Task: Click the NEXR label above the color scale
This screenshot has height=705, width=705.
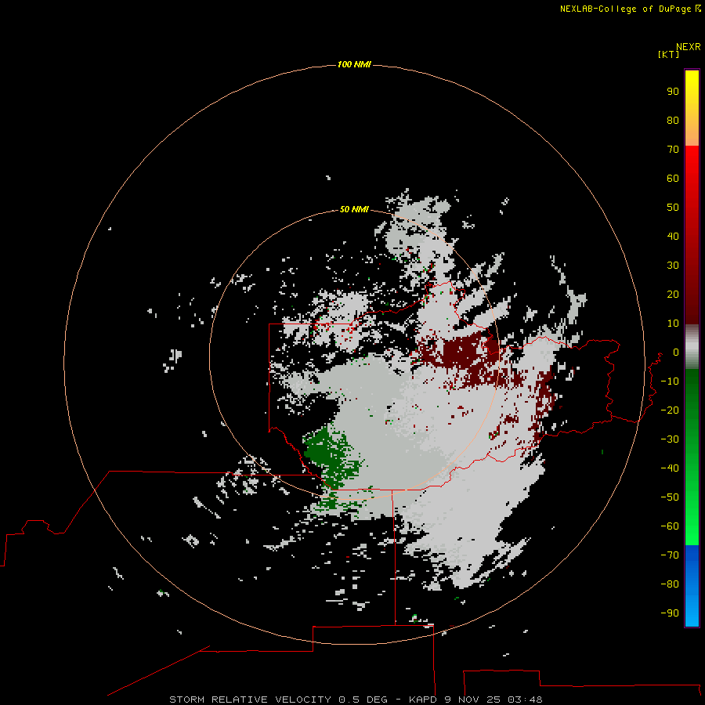Action: click(x=689, y=47)
